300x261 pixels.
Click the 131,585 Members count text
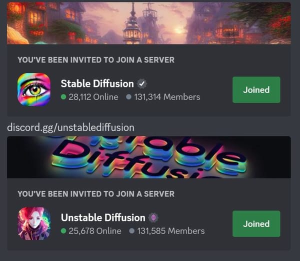click(171, 231)
